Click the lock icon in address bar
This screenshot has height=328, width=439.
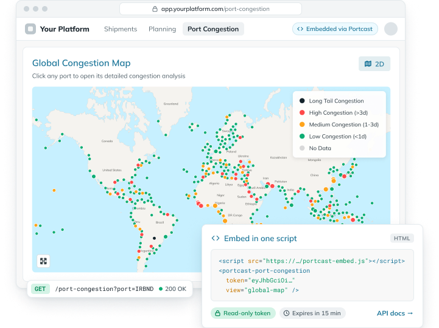[x=155, y=9]
